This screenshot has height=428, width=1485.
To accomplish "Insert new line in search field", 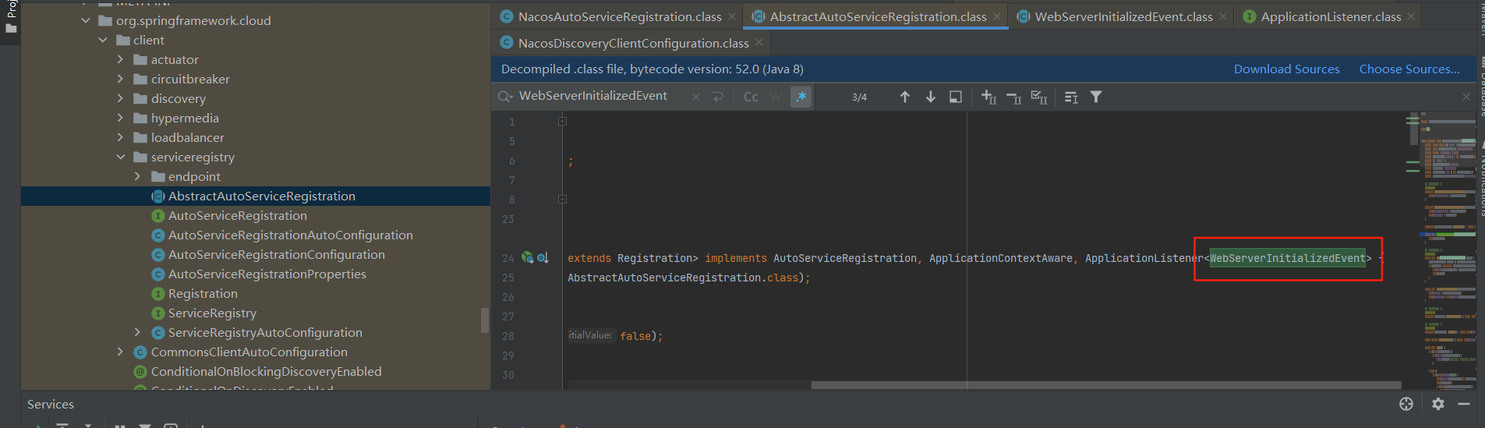I will pos(718,97).
